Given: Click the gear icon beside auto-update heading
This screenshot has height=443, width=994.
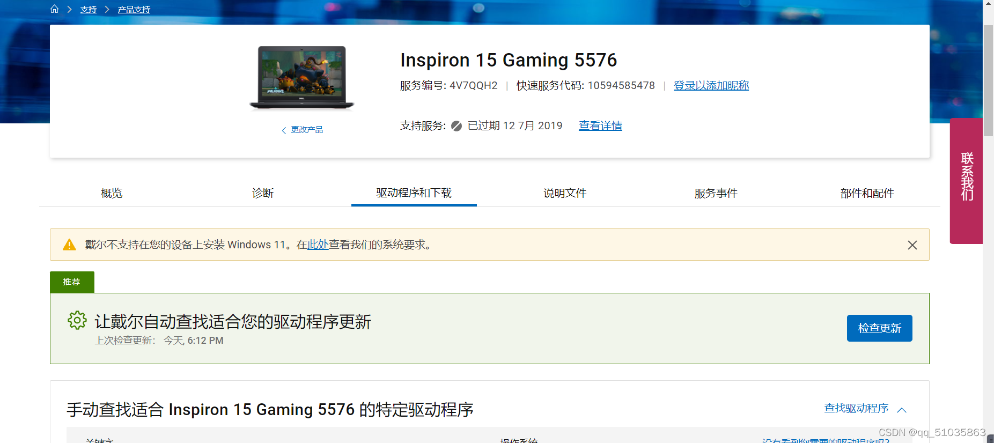Looking at the screenshot, I should point(77,320).
